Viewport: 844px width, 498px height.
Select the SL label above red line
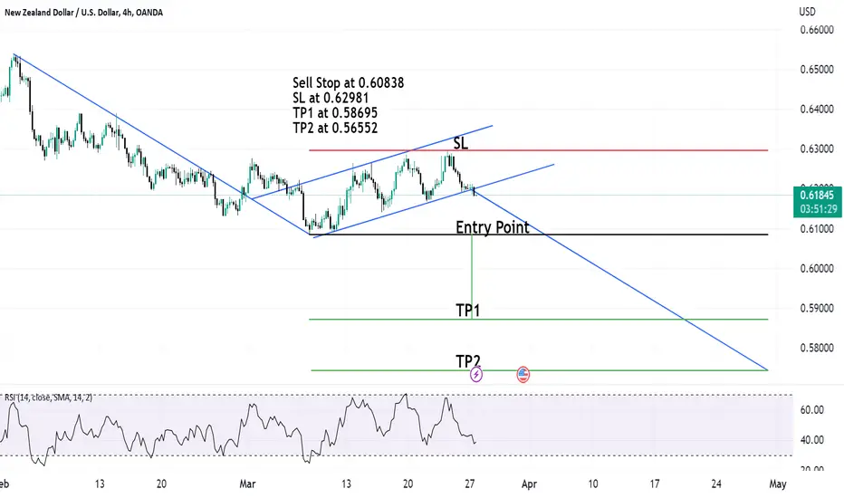(461, 143)
